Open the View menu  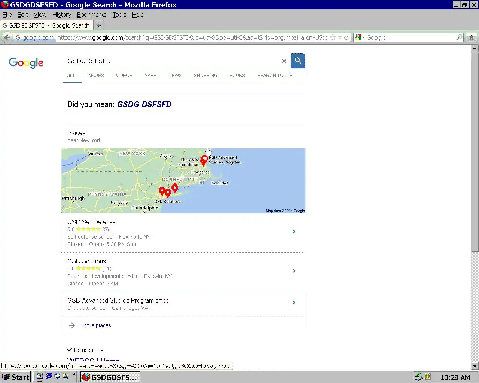(40, 15)
